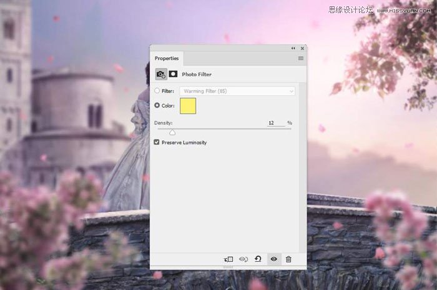Select the Color radio button
The image size is (437, 290).
[x=157, y=105]
